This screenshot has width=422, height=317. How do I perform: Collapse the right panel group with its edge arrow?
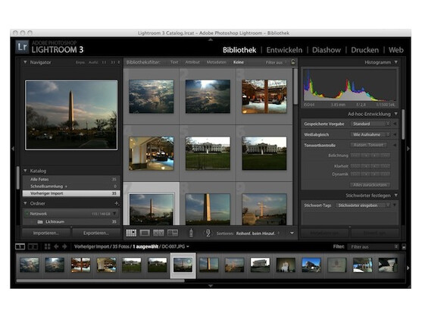(408, 149)
